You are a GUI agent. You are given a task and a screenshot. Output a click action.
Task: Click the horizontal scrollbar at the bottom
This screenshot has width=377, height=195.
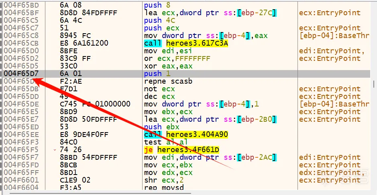100,193
